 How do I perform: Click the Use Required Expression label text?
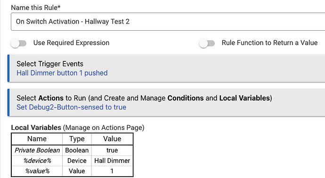point(71,43)
